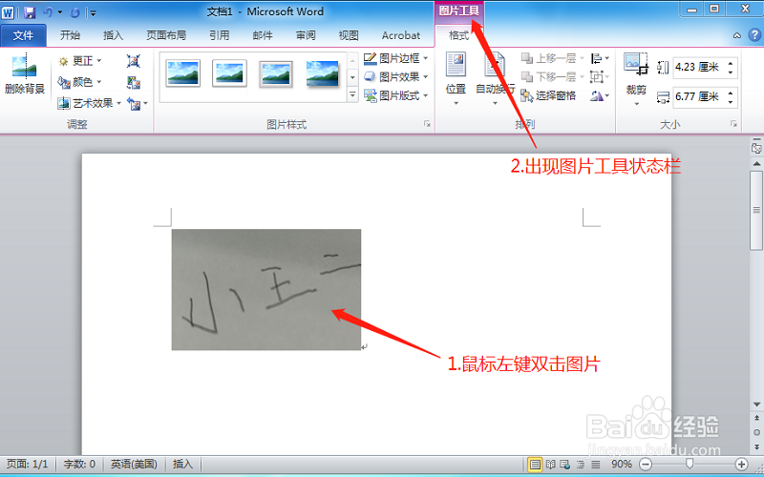Open the File (文件) tab
The image size is (764, 477).
tap(23, 35)
